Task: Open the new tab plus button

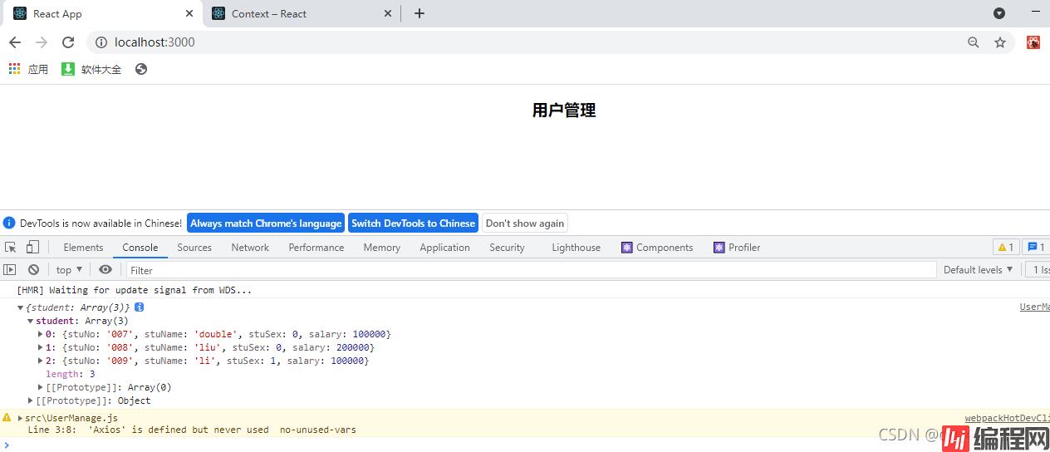Action: tap(420, 13)
